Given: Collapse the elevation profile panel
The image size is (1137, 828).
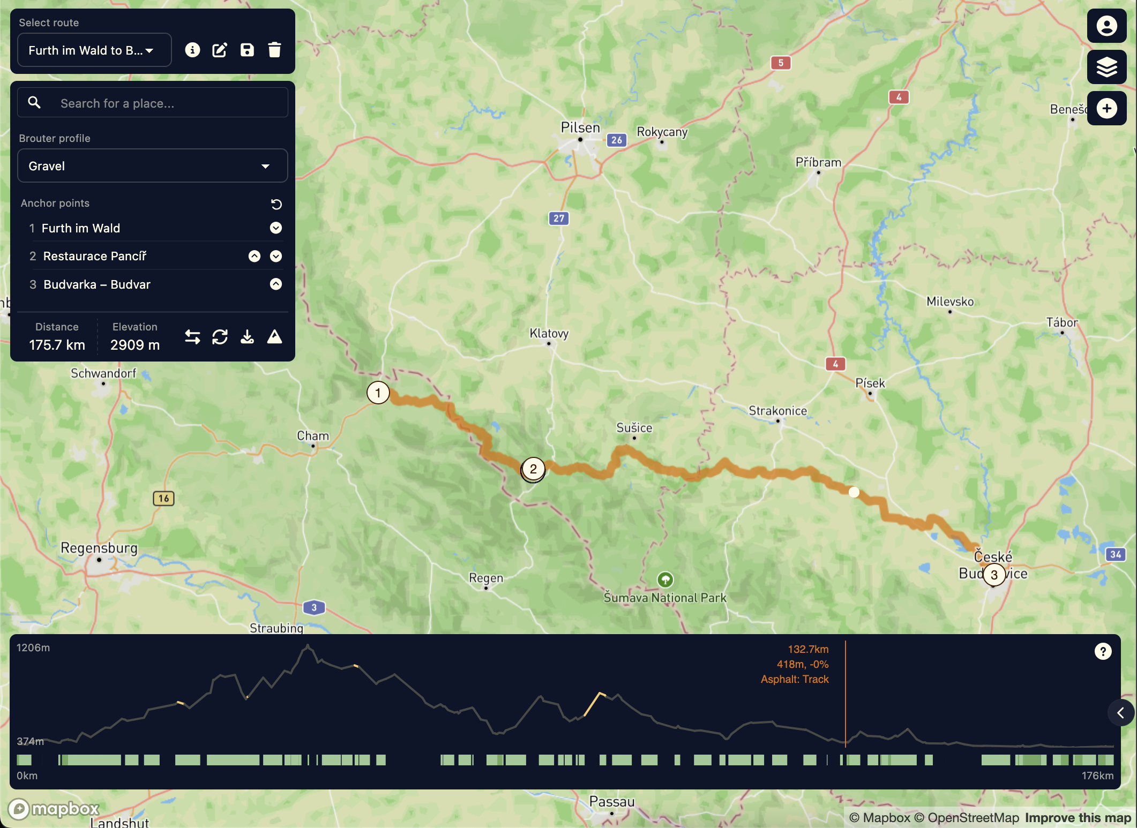Looking at the screenshot, I should 1120,713.
